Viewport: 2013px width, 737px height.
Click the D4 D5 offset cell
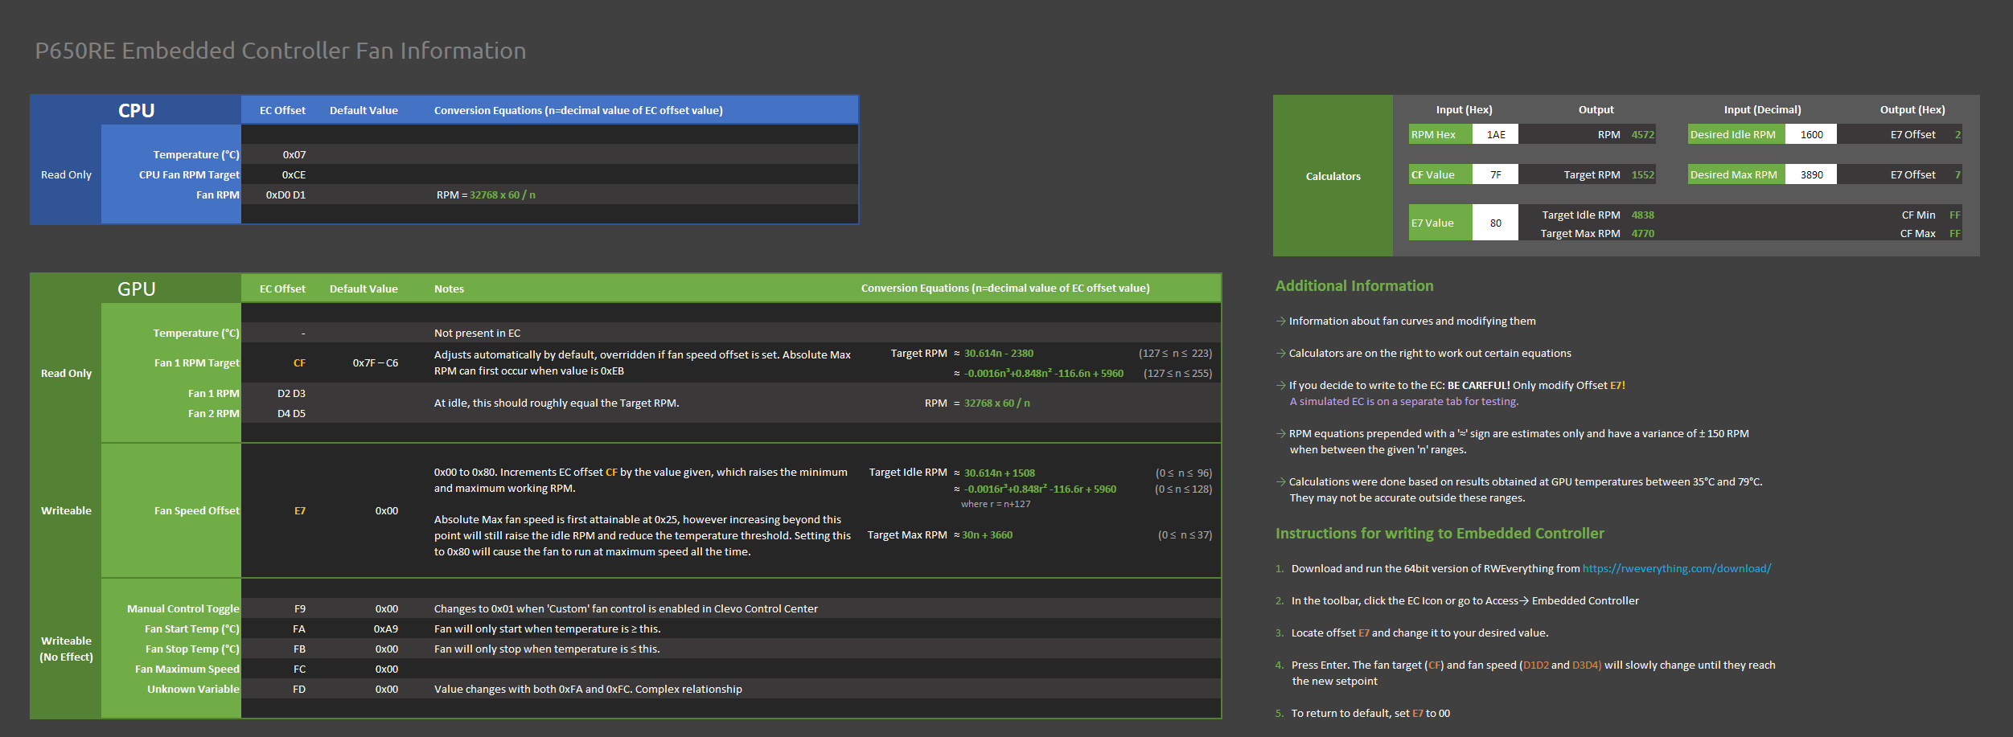click(x=291, y=413)
